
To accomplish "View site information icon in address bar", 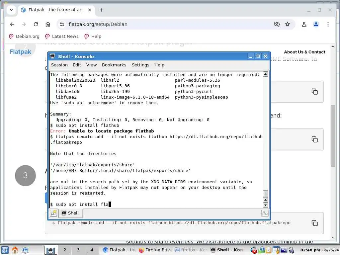I will coord(62,24).
